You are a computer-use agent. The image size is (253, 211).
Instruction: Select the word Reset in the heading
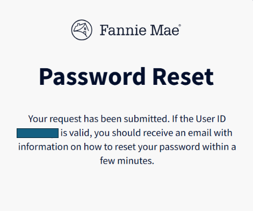[x=183, y=77]
